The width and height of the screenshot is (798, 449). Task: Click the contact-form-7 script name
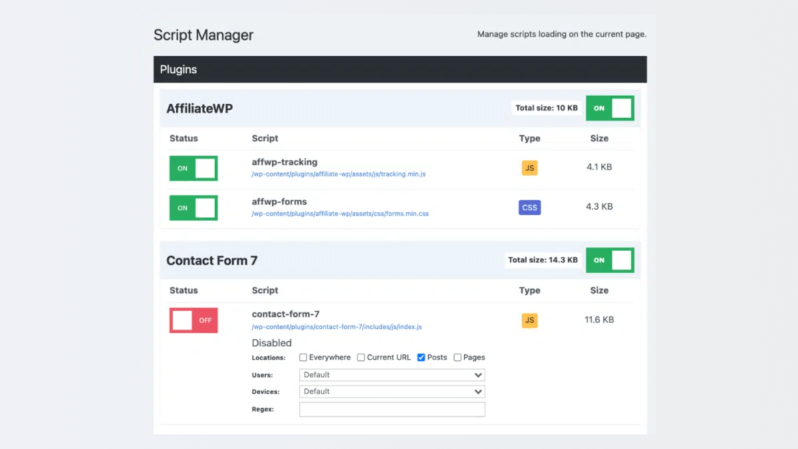click(x=286, y=314)
